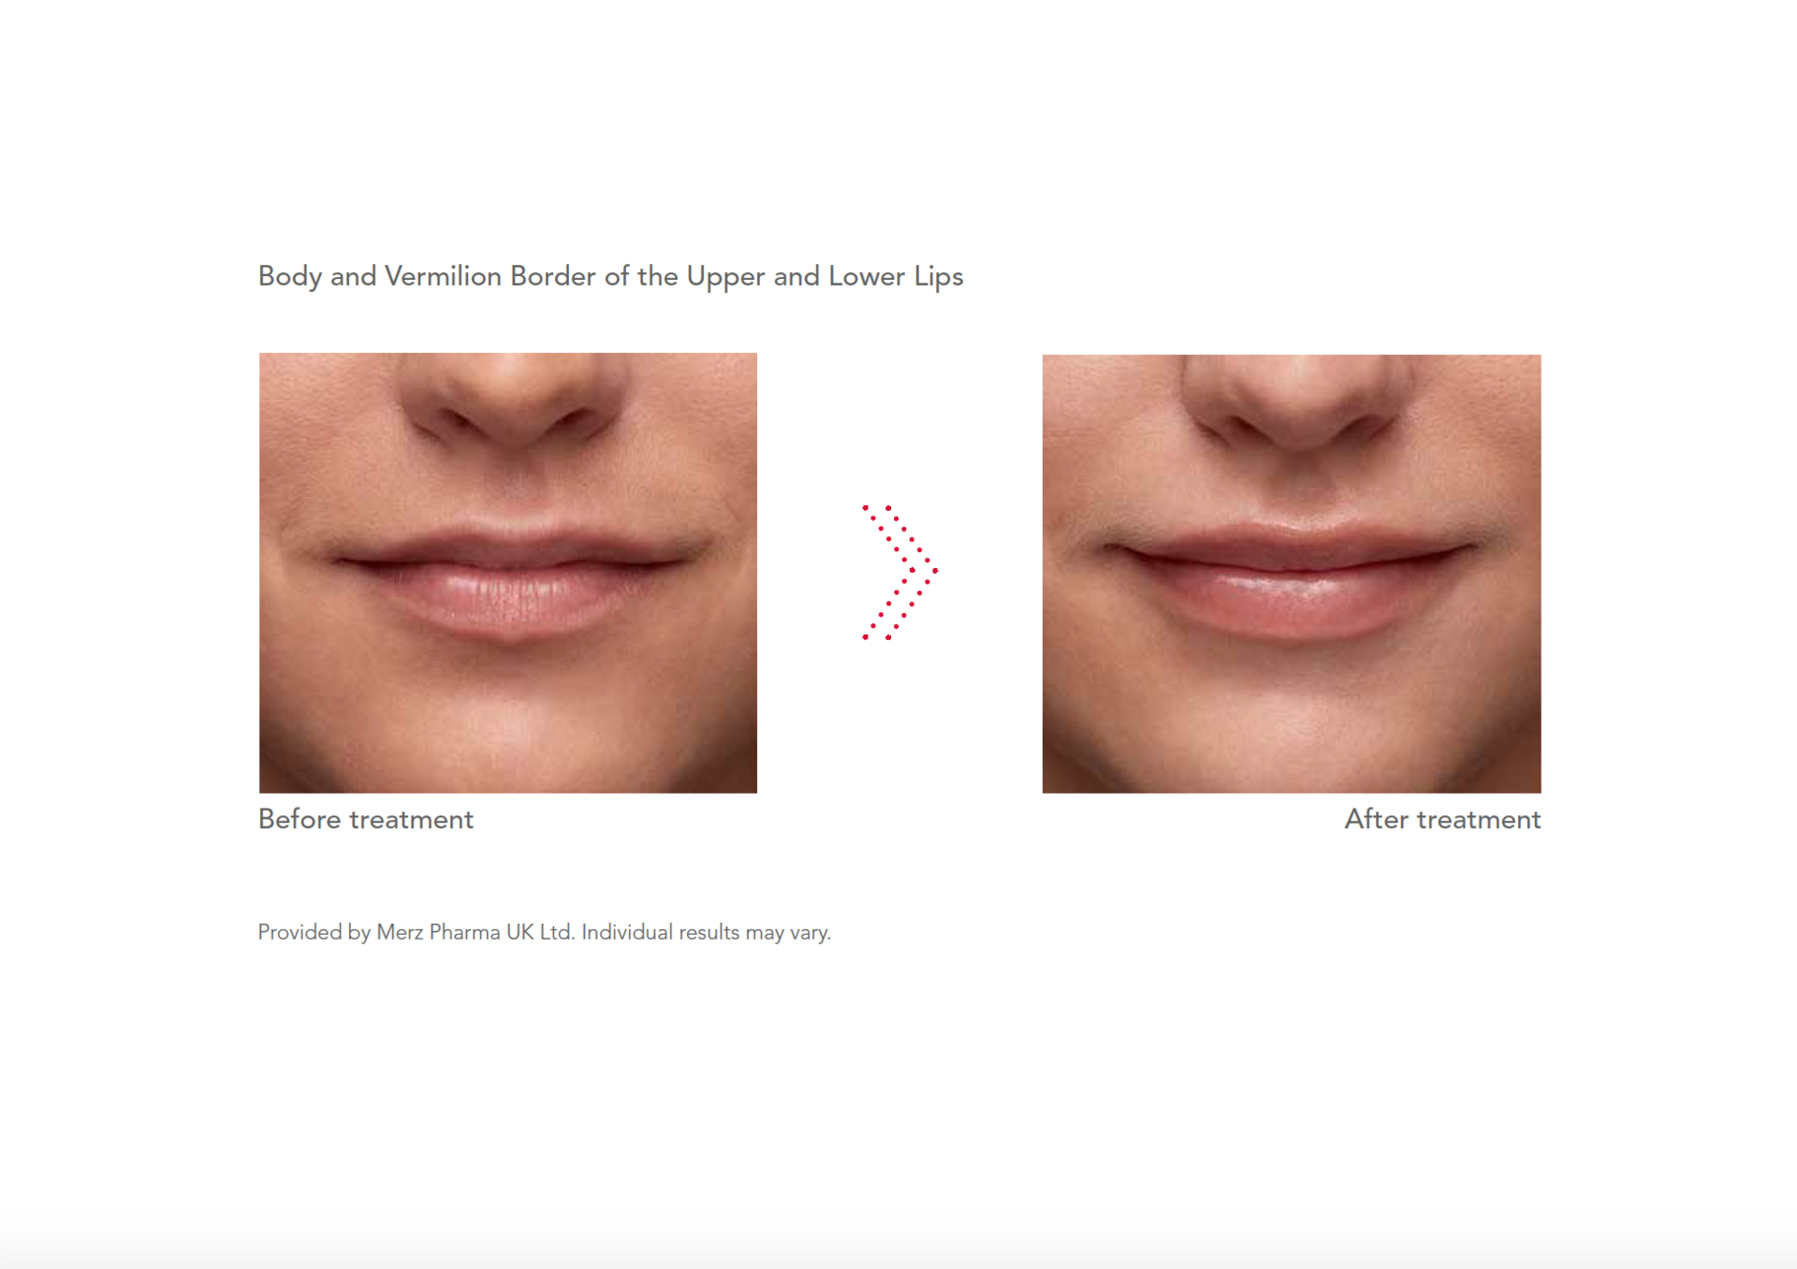Click the nose in the before photo
This screenshot has height=1269, width=1797.
(513, 402)
